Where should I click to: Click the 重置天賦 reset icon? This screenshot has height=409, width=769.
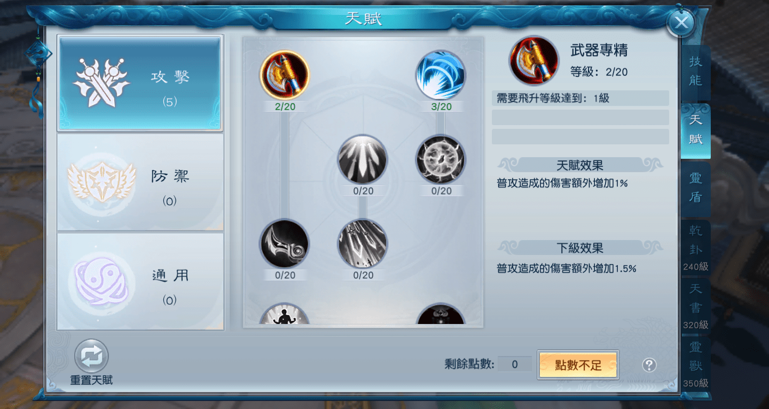pos(91,356)
